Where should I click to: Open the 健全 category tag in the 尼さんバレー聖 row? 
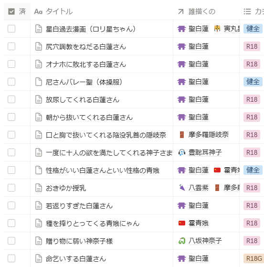(x=253, y=82)
